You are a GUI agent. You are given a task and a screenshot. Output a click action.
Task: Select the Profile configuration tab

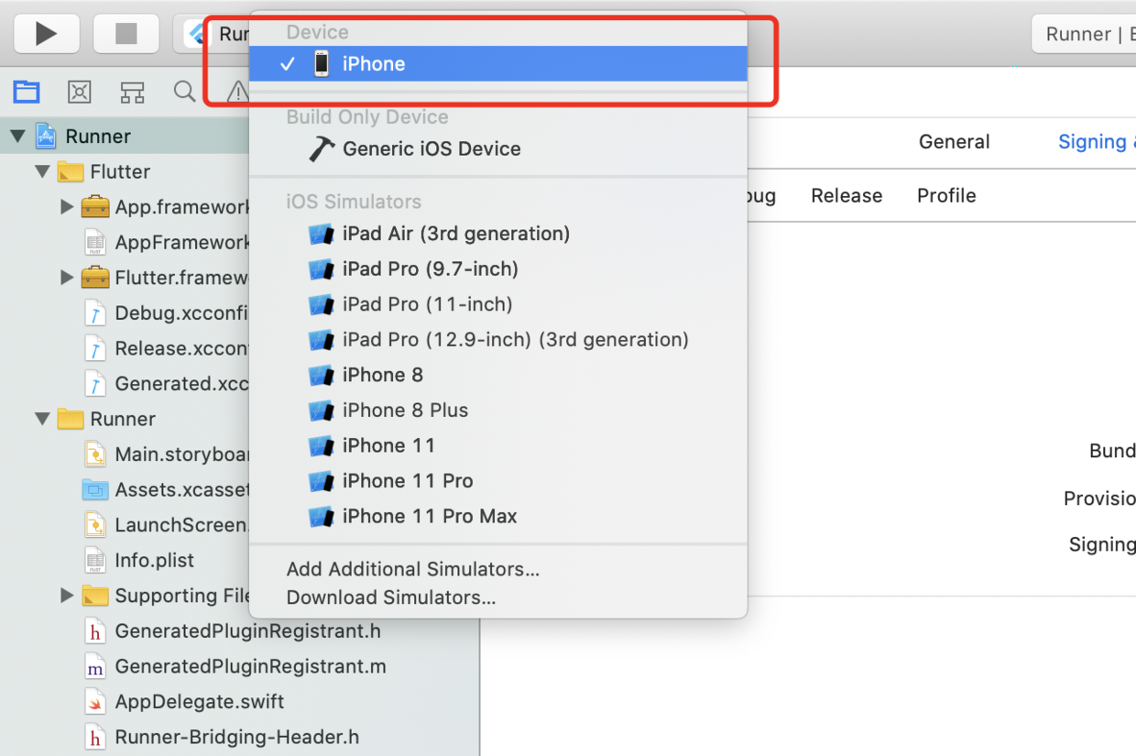[x=946, y=195]
